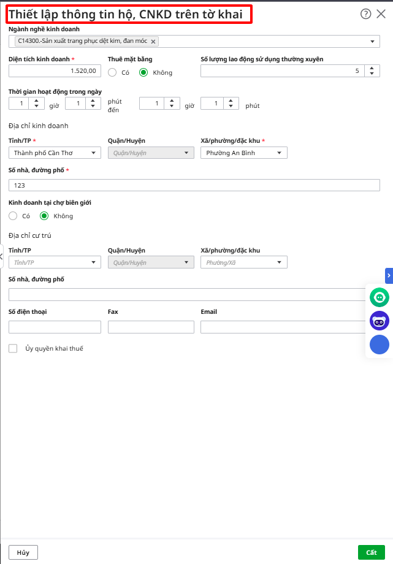This screenshot has height=564, width=393.
Task: Click the blue circular floating icon
Action: [x=380, y=345]
